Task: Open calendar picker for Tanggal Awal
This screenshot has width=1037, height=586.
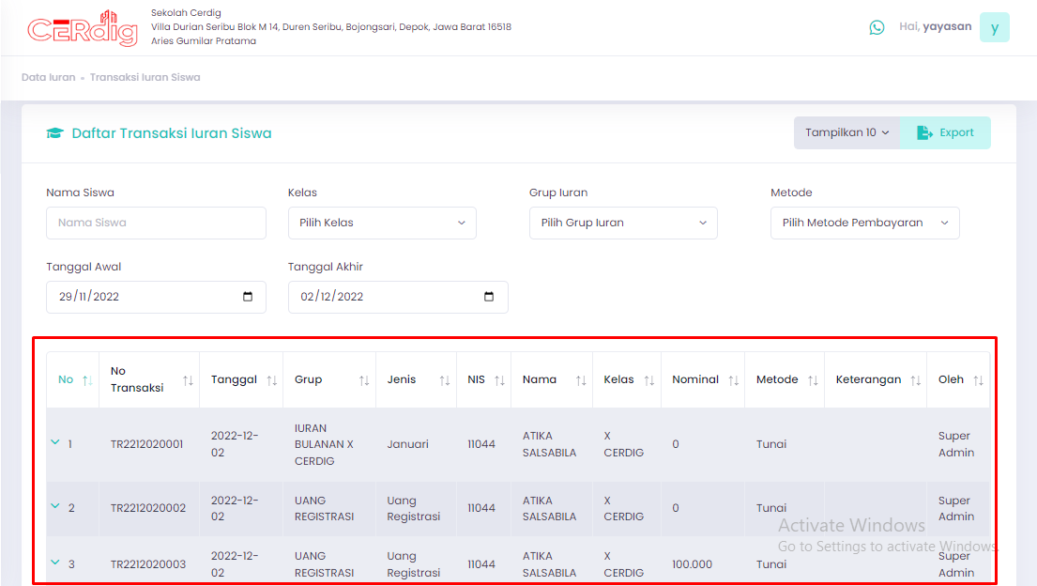Action: pyautogui.click(x=248, y=297)
